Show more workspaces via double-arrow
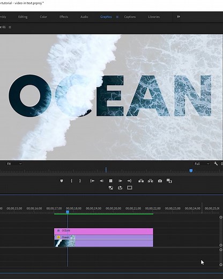Viewport: 223px width, 279px height. (x=179, y=17)
